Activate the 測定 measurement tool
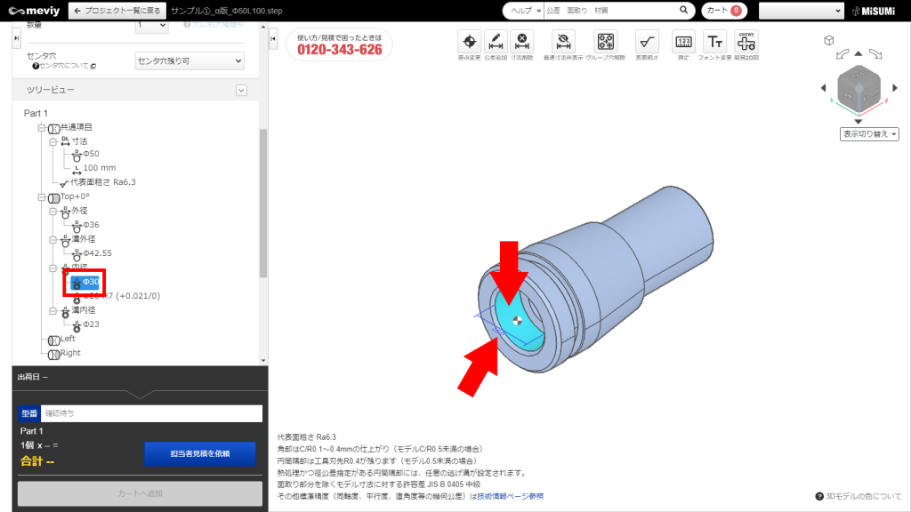The image size is (911, 512). click(682, 43)
